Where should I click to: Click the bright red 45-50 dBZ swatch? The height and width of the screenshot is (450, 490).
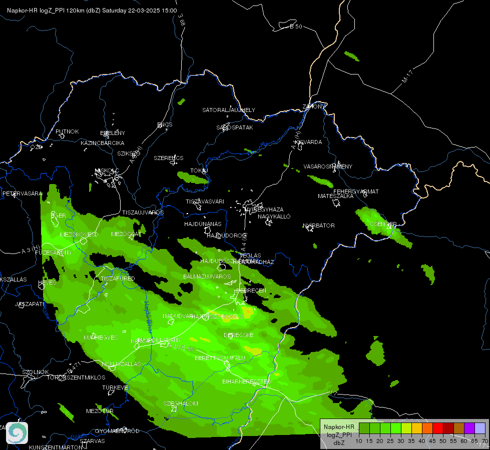(438, 428)
